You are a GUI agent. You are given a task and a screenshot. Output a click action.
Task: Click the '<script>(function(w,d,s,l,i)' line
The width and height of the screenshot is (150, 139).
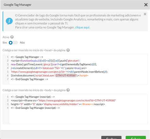[45, 61]
